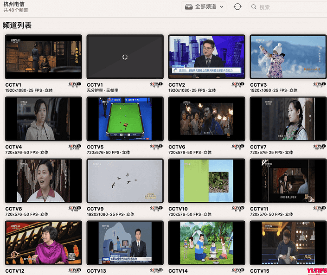327x275 pixels.
Task: Open the CCTV7 thumbnail
Action: [288, 119]
